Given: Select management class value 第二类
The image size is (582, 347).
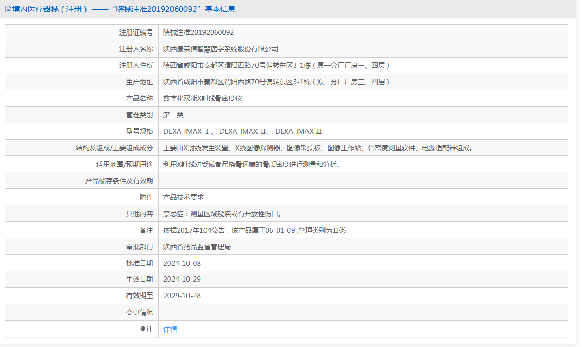Looking at the screenshot, I should (174, 115).
